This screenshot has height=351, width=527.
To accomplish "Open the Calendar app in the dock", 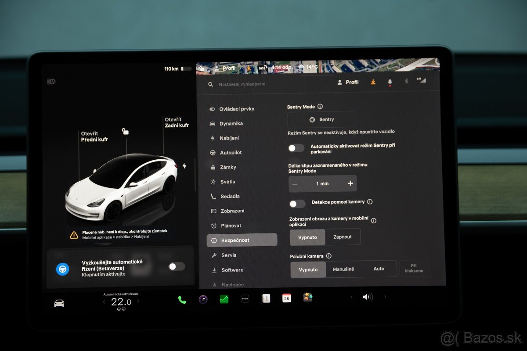I will pyautogui.click(x=286, y=298).
